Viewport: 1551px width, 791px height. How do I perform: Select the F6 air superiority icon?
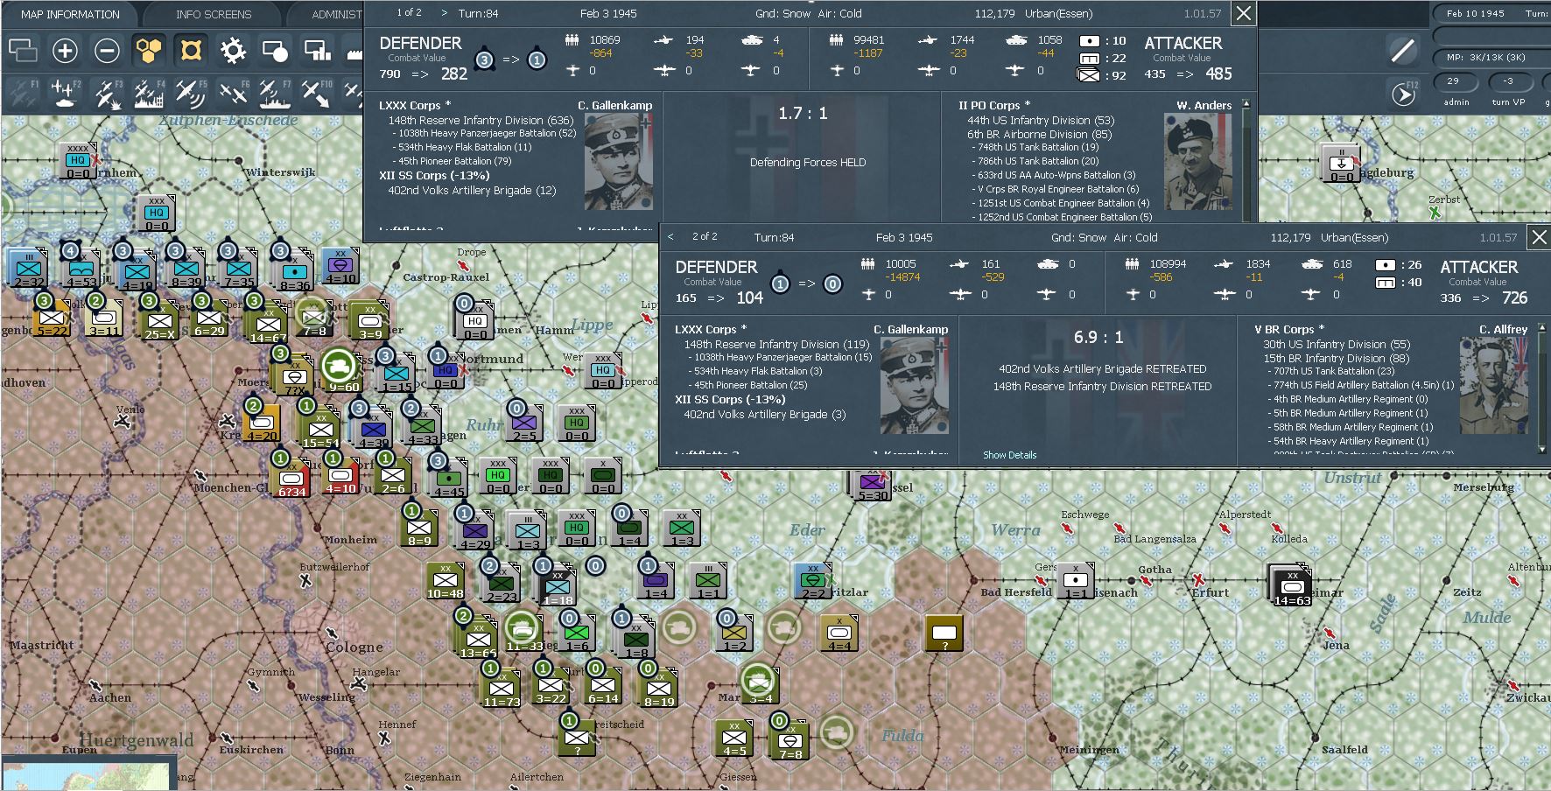click(233, 94)
